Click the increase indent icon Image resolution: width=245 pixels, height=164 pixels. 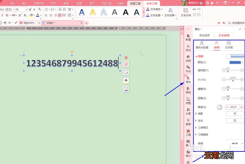coord(64,10)
